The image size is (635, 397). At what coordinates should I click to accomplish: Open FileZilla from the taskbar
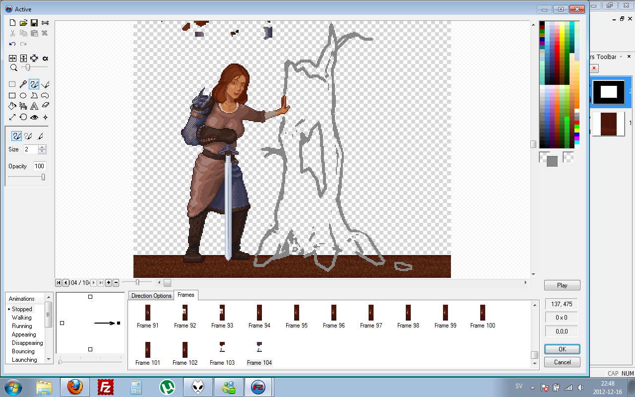click(x=105, y=387)
